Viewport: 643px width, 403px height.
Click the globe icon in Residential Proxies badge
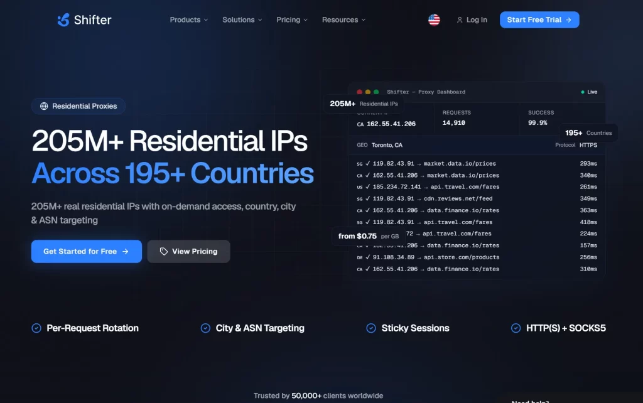(x=44, y=106)
